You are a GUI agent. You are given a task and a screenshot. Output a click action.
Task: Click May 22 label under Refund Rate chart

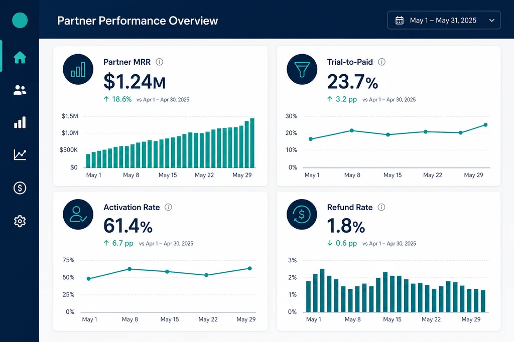point(431,319)
